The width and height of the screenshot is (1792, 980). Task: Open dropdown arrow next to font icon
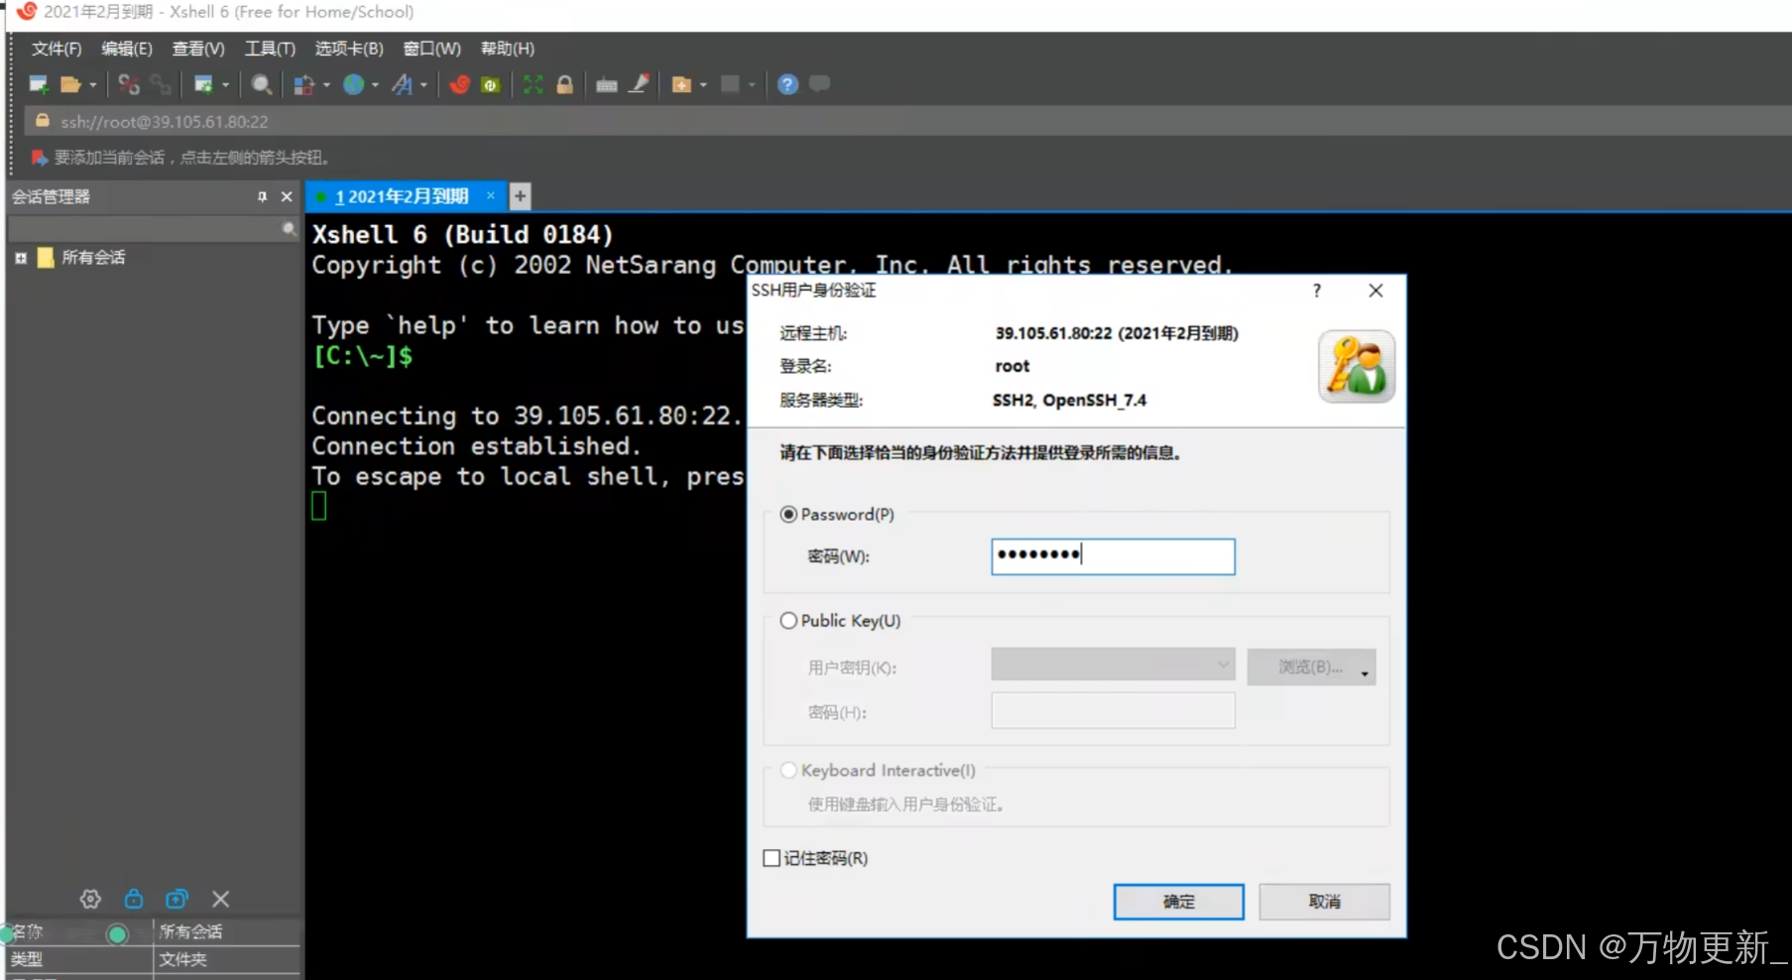[423, 84]
